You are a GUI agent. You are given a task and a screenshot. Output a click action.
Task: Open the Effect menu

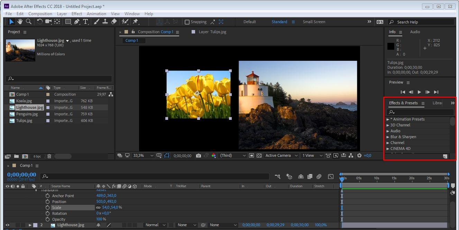(x=77, y=14)
